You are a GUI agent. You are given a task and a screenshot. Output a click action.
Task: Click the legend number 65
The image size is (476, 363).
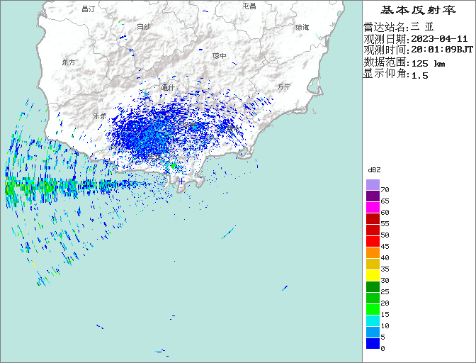click(x=385, y=201)
